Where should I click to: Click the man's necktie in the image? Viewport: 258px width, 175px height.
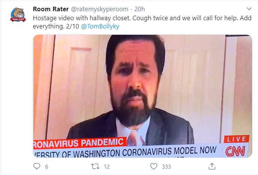click(135, 138)
